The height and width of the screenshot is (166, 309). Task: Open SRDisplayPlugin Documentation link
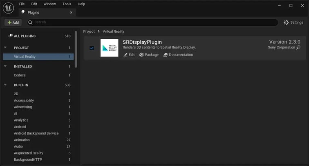[178, 55]
